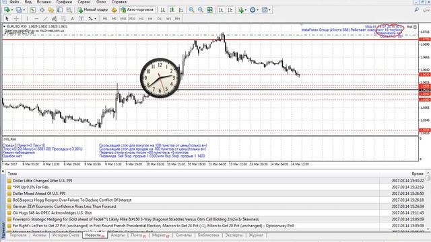Zoom out the chart with the magnifier
The height and width of the screenshot is (242, 431).
pos(201,10)
